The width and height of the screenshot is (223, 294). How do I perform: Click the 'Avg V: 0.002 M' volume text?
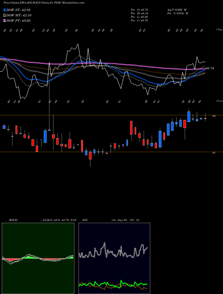coord(177,10)
